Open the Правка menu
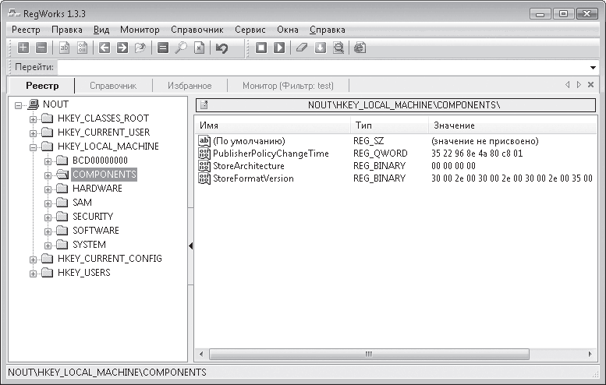The height and width of the screenshot is (385, 606). tap(67, 30)
